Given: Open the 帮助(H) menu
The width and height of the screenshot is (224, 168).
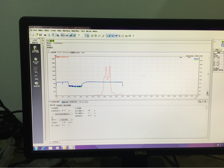Looking at the screenshot, I should [x=95, y=31].
